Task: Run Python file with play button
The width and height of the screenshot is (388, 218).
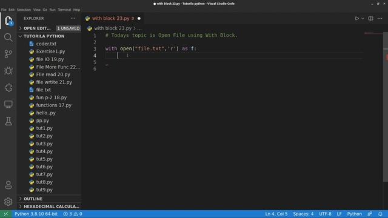Action: 356,19
